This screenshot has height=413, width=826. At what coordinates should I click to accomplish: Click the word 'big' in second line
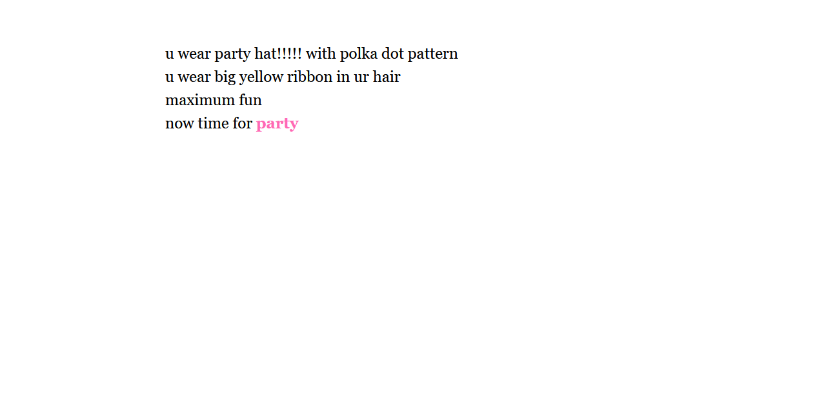click(225, 77)
